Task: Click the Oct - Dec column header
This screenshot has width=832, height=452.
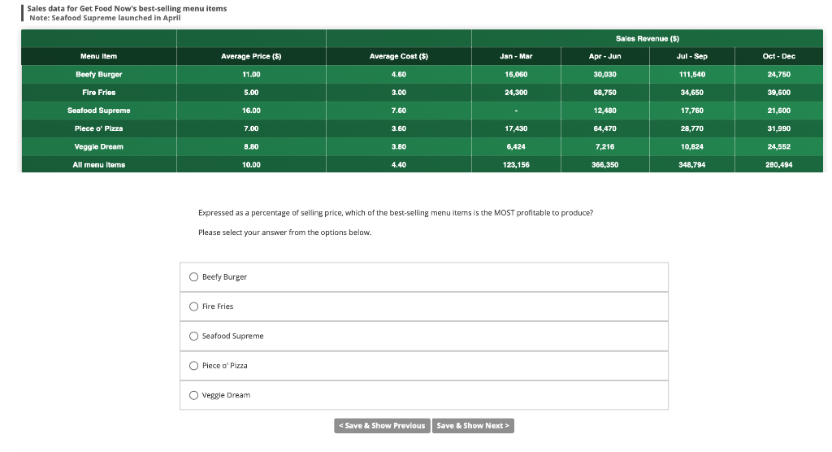Action: 778,56
